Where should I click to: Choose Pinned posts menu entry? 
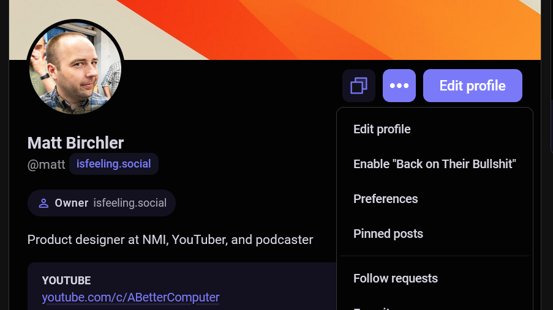388,234
